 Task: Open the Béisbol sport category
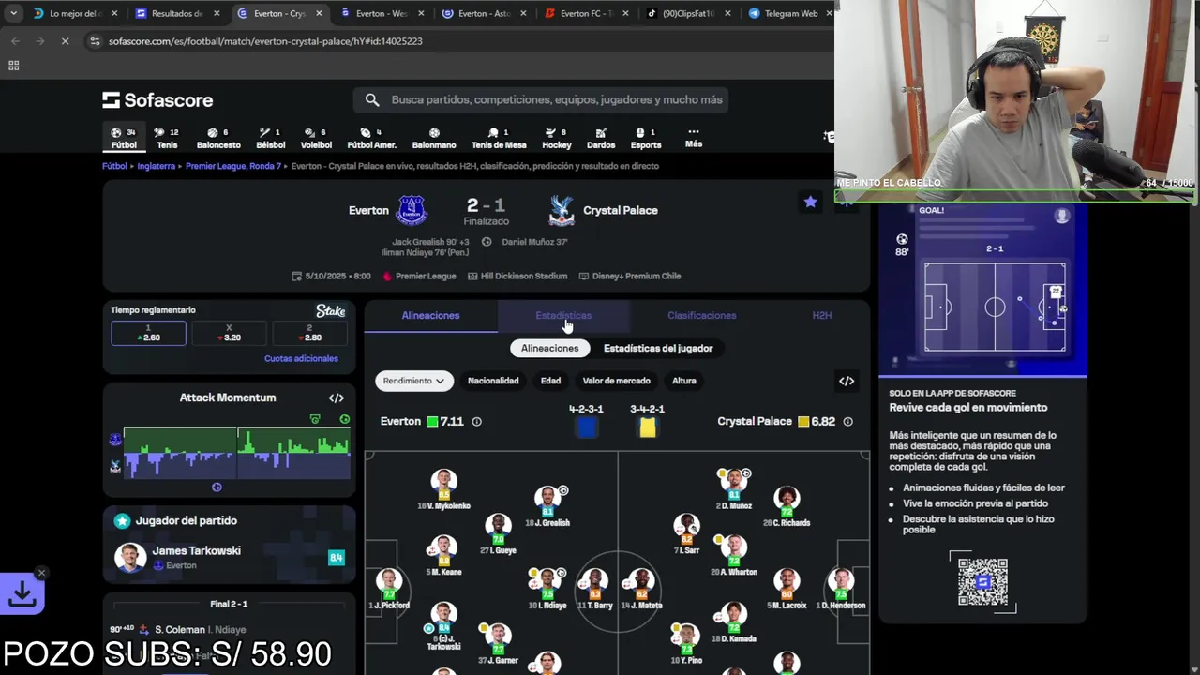coord(270,138)
